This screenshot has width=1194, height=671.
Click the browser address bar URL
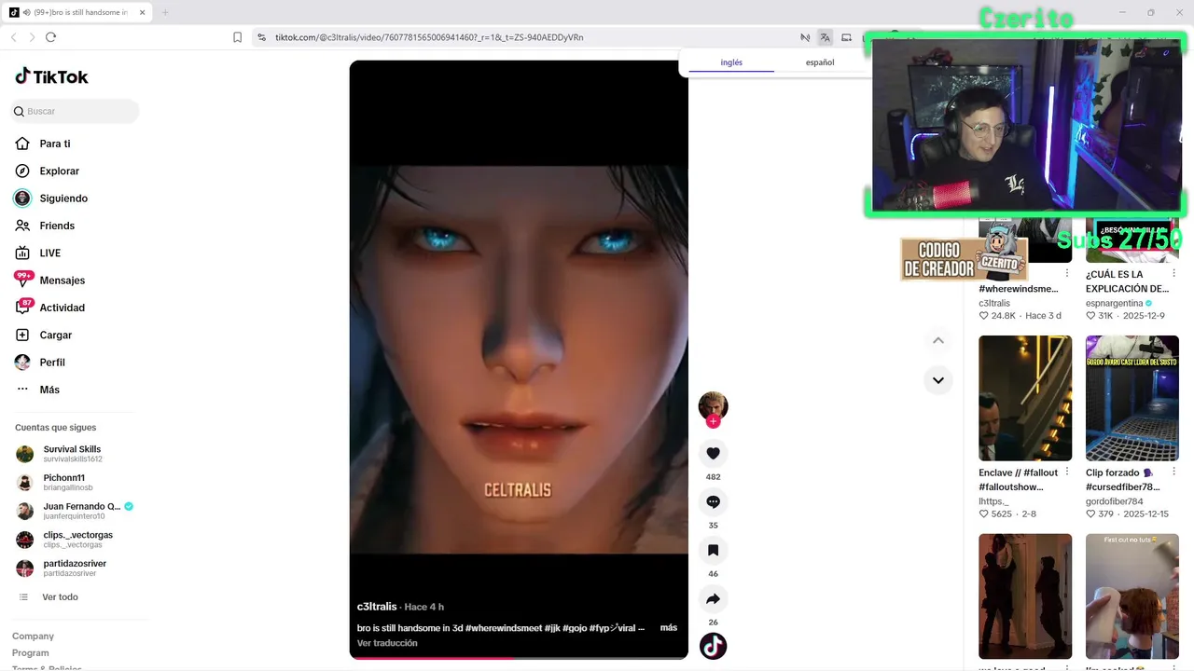pyautogui.click(x=429, y=37)
